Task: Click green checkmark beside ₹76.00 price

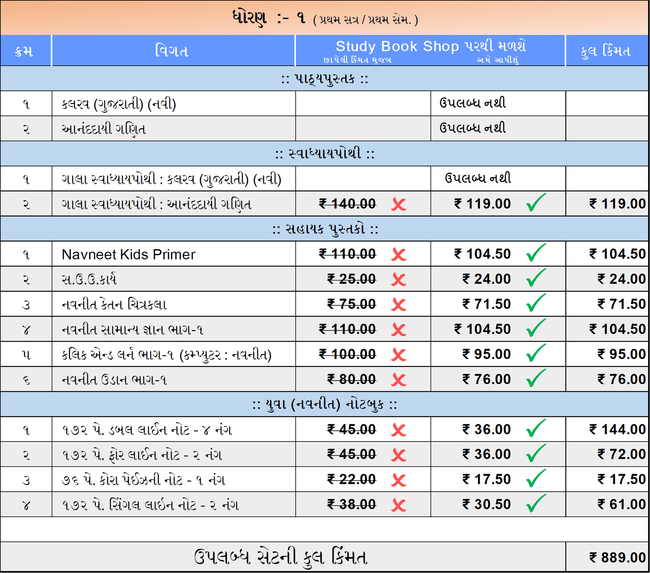Action: point(536,378)
